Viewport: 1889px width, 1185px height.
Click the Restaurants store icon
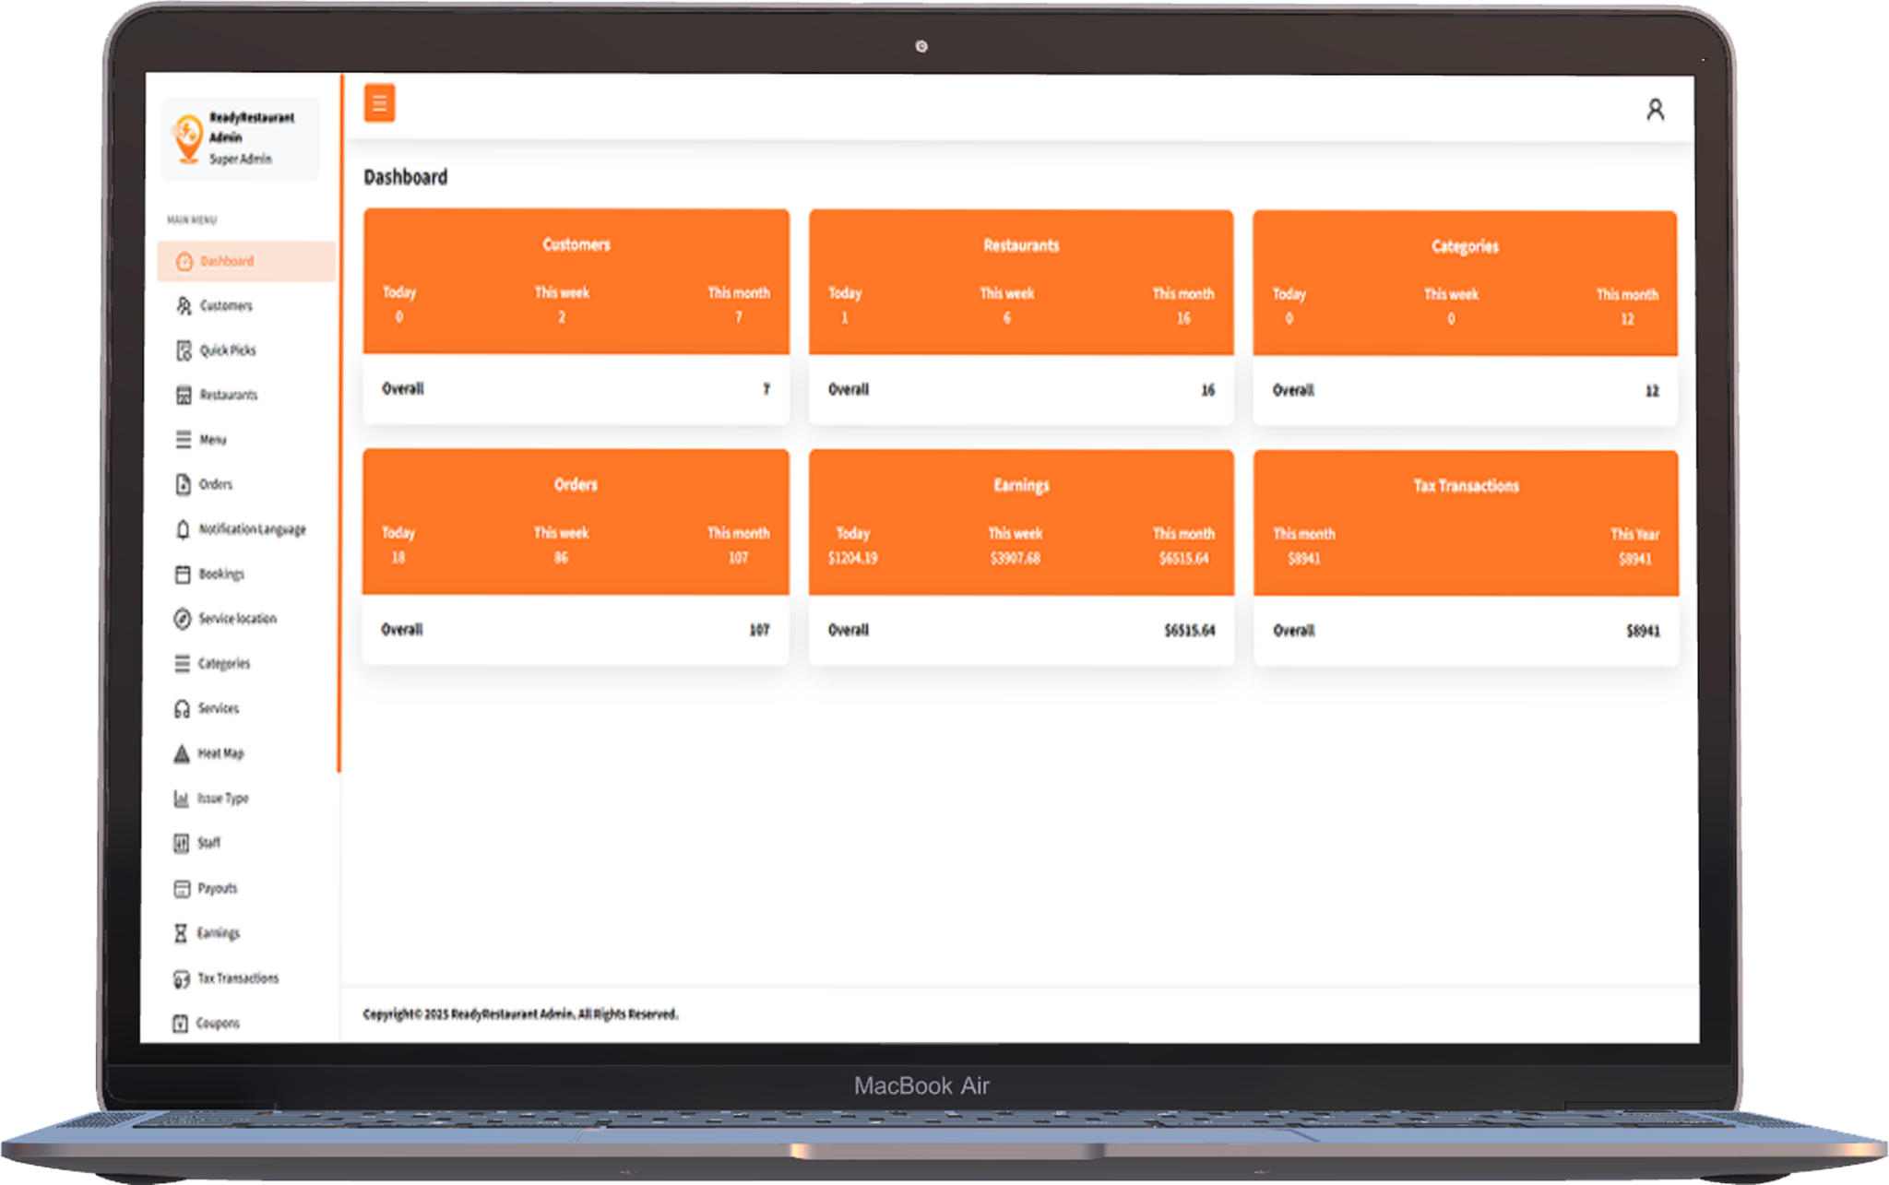coord(184,395)
